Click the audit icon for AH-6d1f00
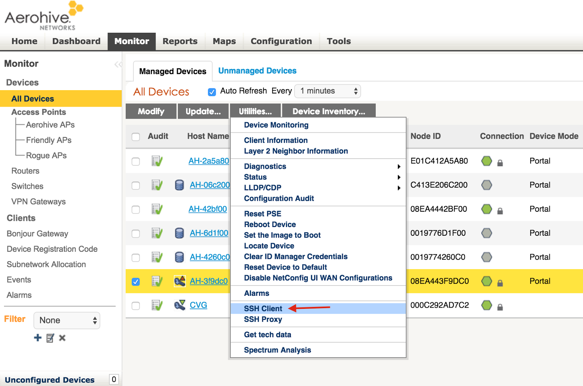583x386 pixels. 157,233
